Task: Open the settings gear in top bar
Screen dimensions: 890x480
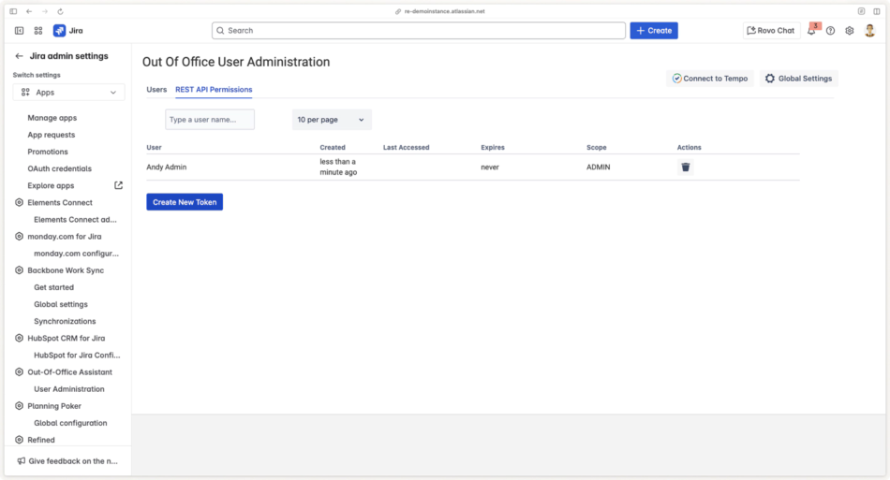Action: [850, 31]
